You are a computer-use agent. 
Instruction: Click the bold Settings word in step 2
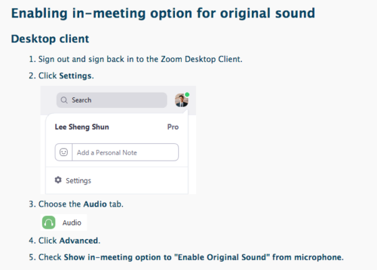75,76
